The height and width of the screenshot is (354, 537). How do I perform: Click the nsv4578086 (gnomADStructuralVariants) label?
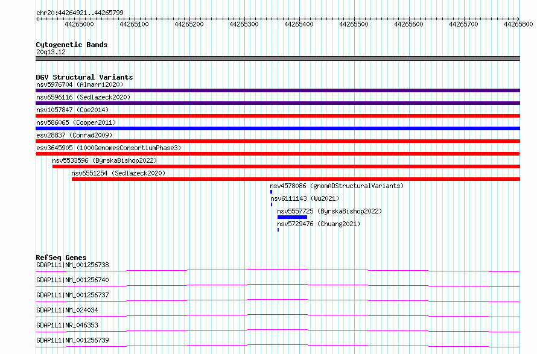[337, 186]
